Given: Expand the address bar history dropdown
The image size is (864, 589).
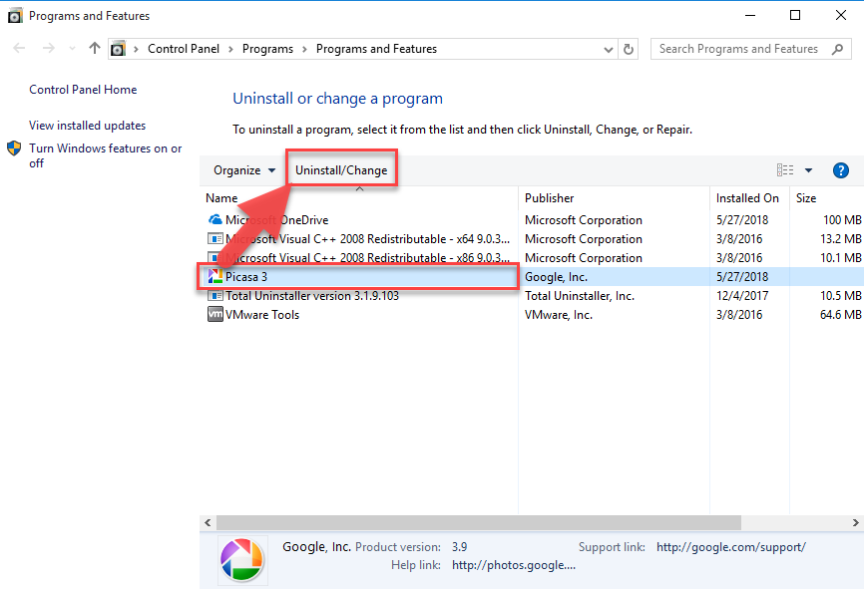Looking at the screenshot, I should (x=608, y=50).
